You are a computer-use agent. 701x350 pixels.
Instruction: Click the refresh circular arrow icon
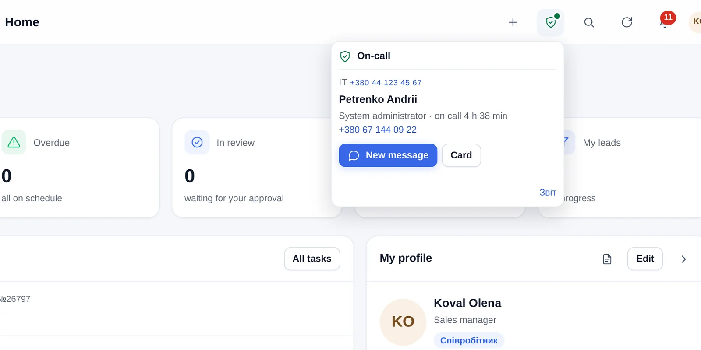627,22
